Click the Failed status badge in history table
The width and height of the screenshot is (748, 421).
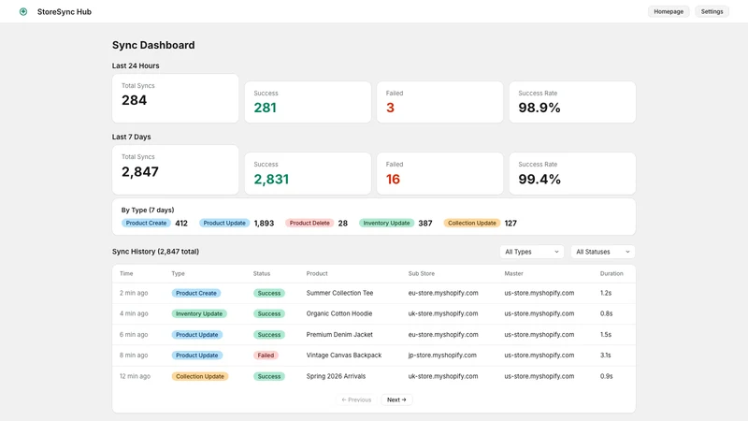(266, 356)
